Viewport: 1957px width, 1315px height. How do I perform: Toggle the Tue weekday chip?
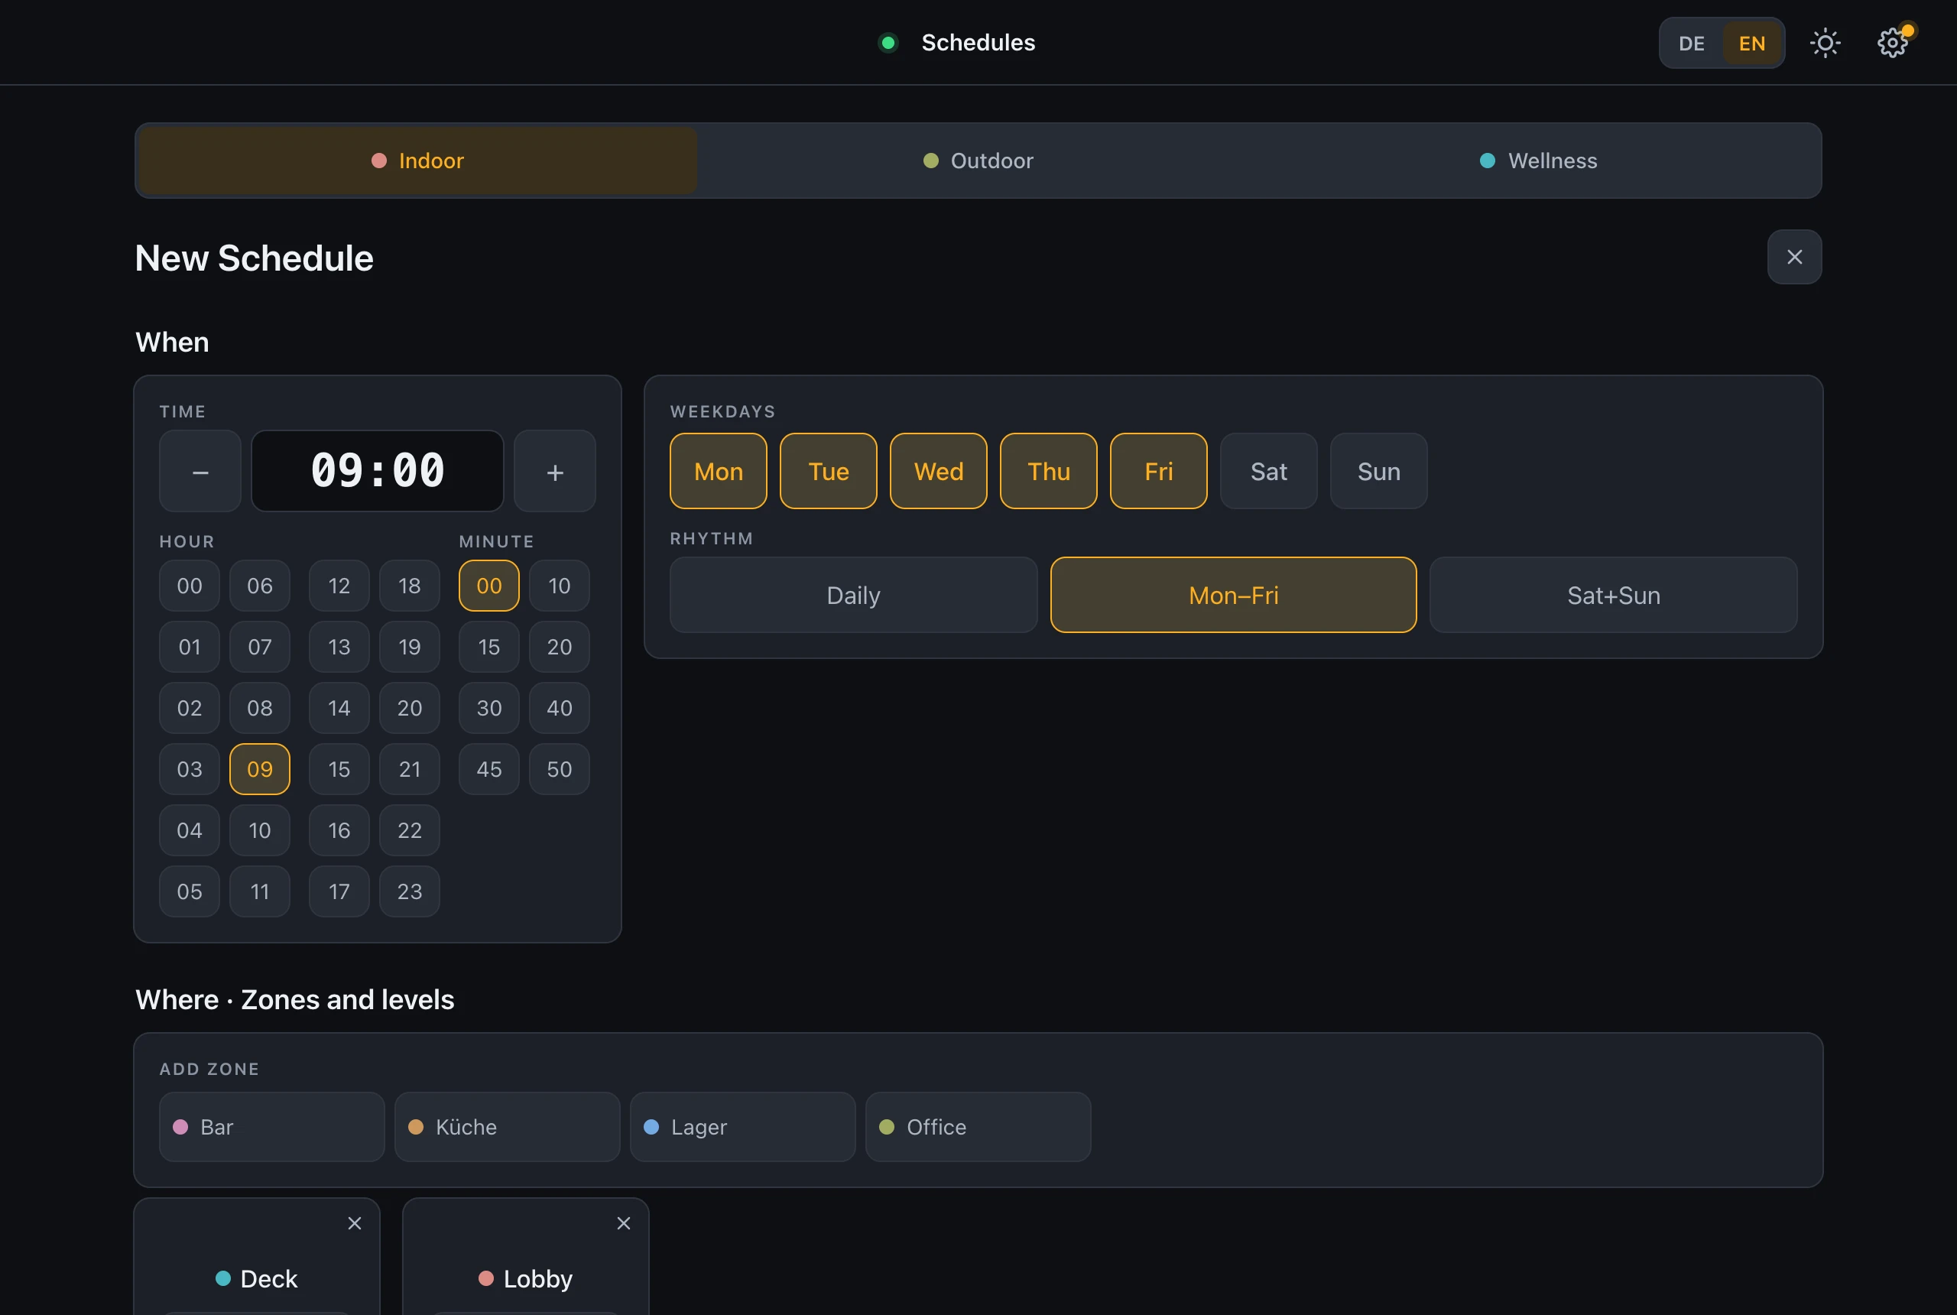(829, 470)
